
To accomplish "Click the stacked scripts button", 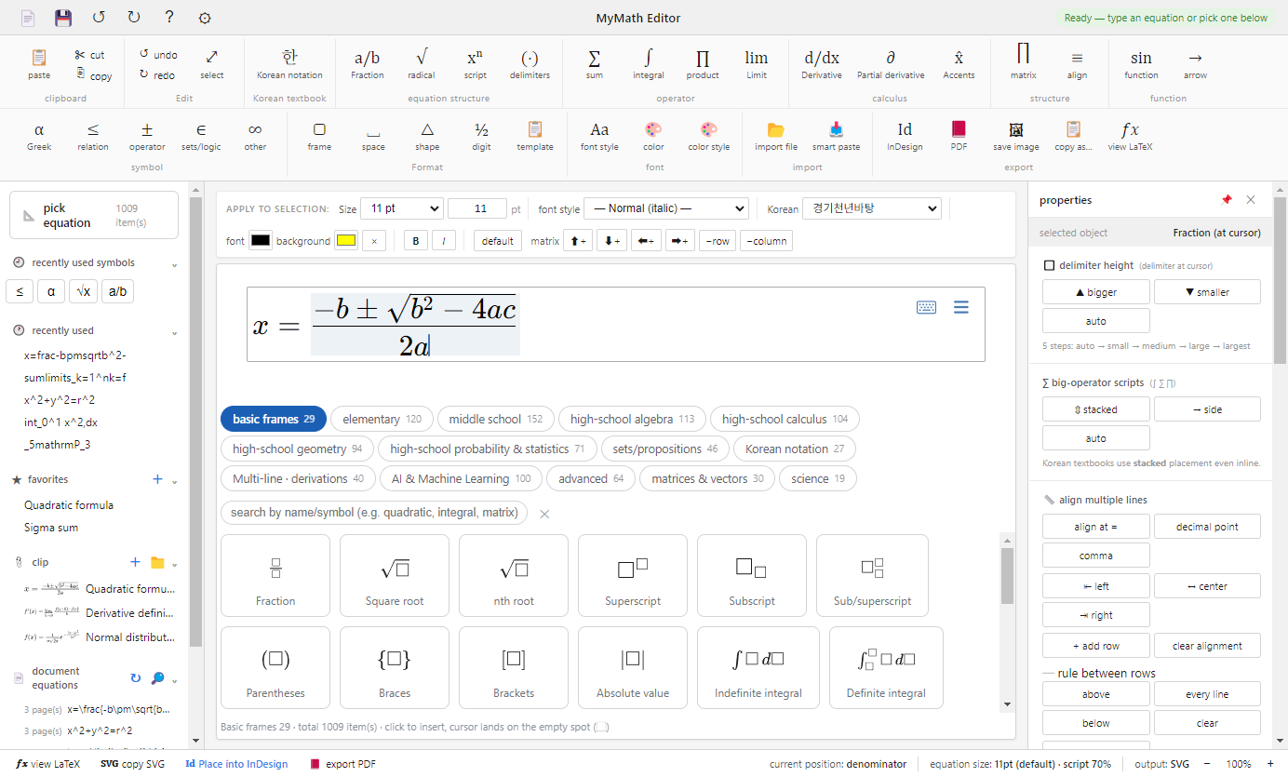I will pos(1095,409).
